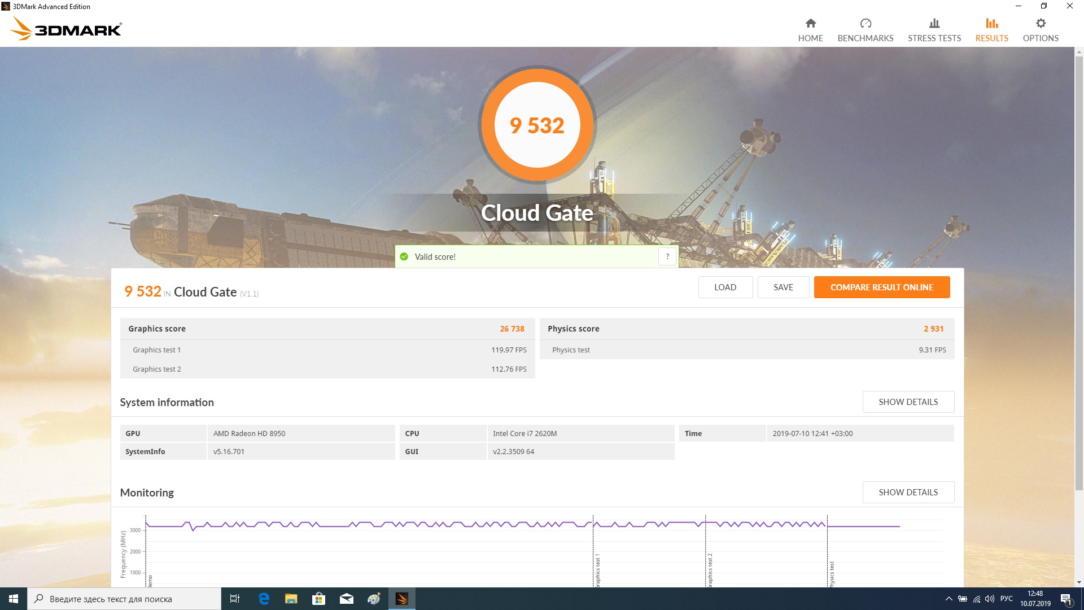Select the 112.76 FPS value

pyautogui.click(x=509, y=369)
